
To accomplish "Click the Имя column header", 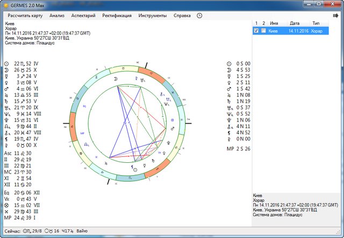I will [274, 24].
